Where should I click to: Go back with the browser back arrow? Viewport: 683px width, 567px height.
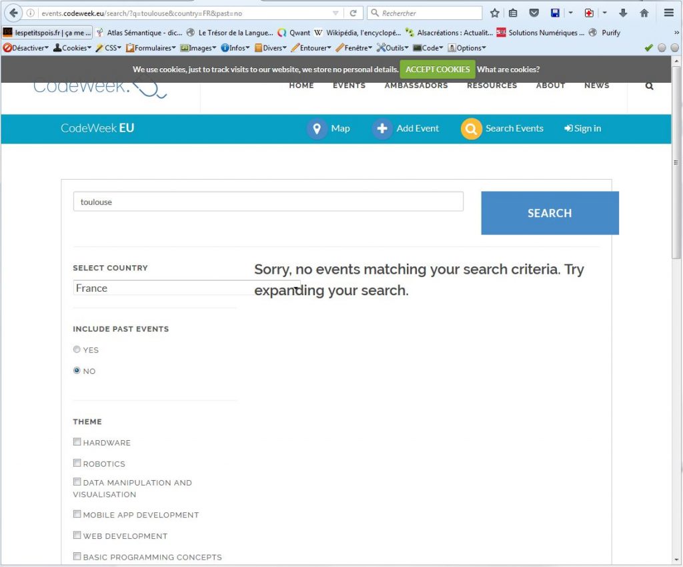tap(13, 13)
